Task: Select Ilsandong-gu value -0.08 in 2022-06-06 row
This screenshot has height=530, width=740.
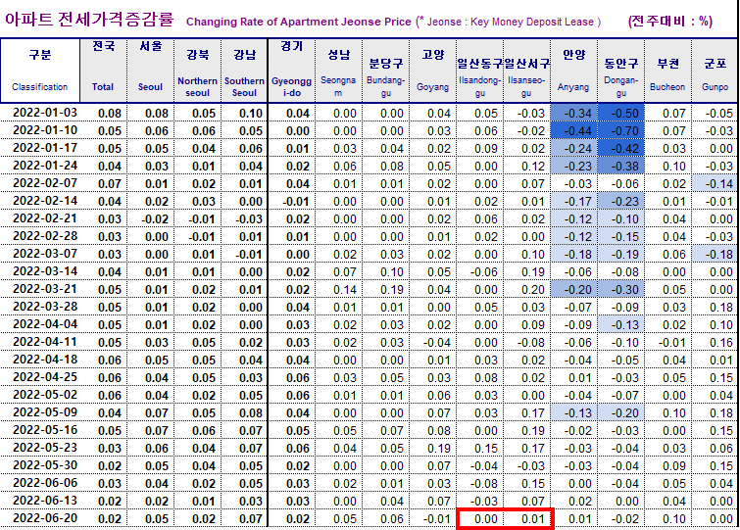Action: pos(484,484)
